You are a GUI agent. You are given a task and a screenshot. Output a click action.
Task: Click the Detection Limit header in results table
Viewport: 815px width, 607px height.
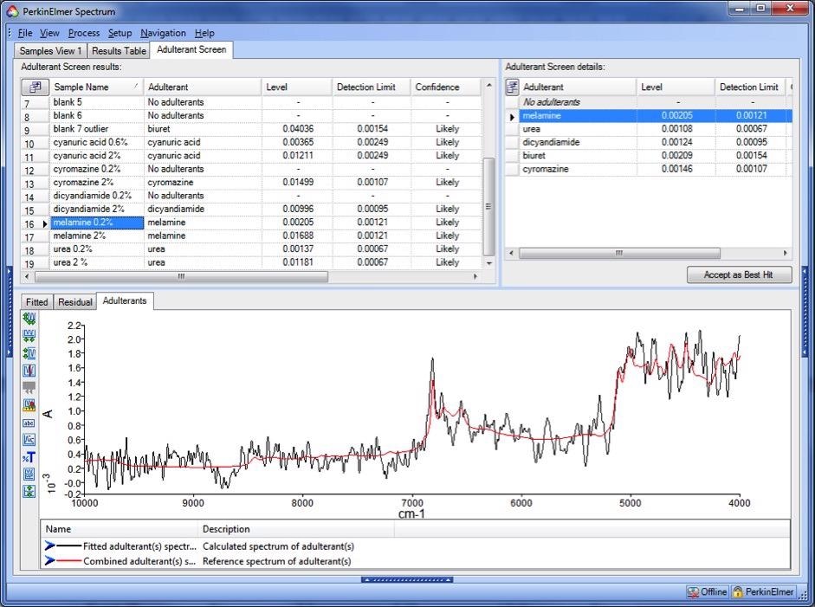point(371,87)
